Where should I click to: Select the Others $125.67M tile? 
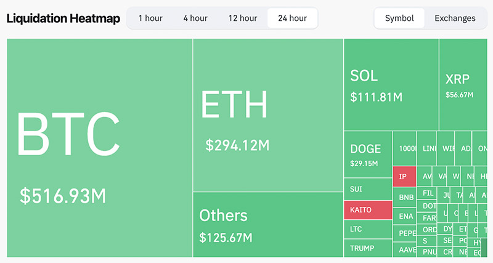(x=268, y=225)
